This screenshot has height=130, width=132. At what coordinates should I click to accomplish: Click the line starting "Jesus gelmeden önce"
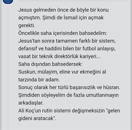pyautogui.click(x=63, y=10)
